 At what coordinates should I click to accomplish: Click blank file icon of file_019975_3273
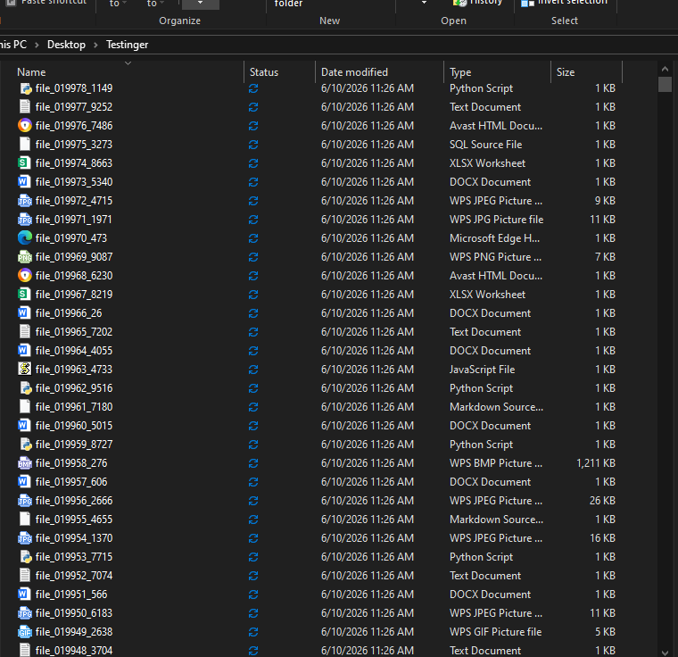[25, 145]
